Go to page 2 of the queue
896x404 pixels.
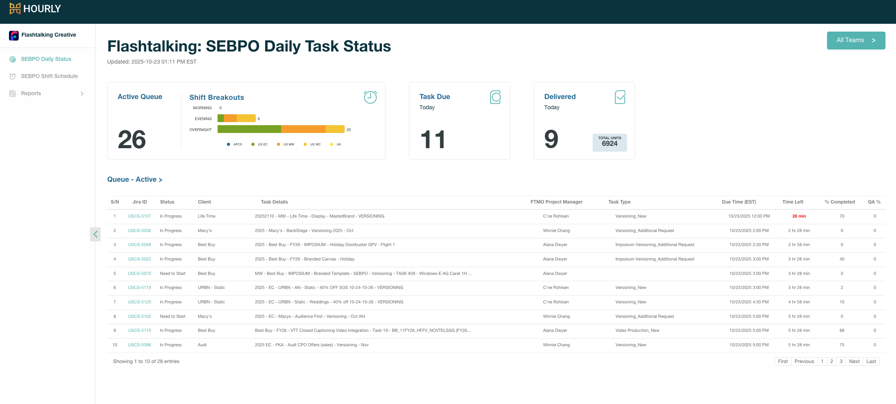click(x=831, y=361)
